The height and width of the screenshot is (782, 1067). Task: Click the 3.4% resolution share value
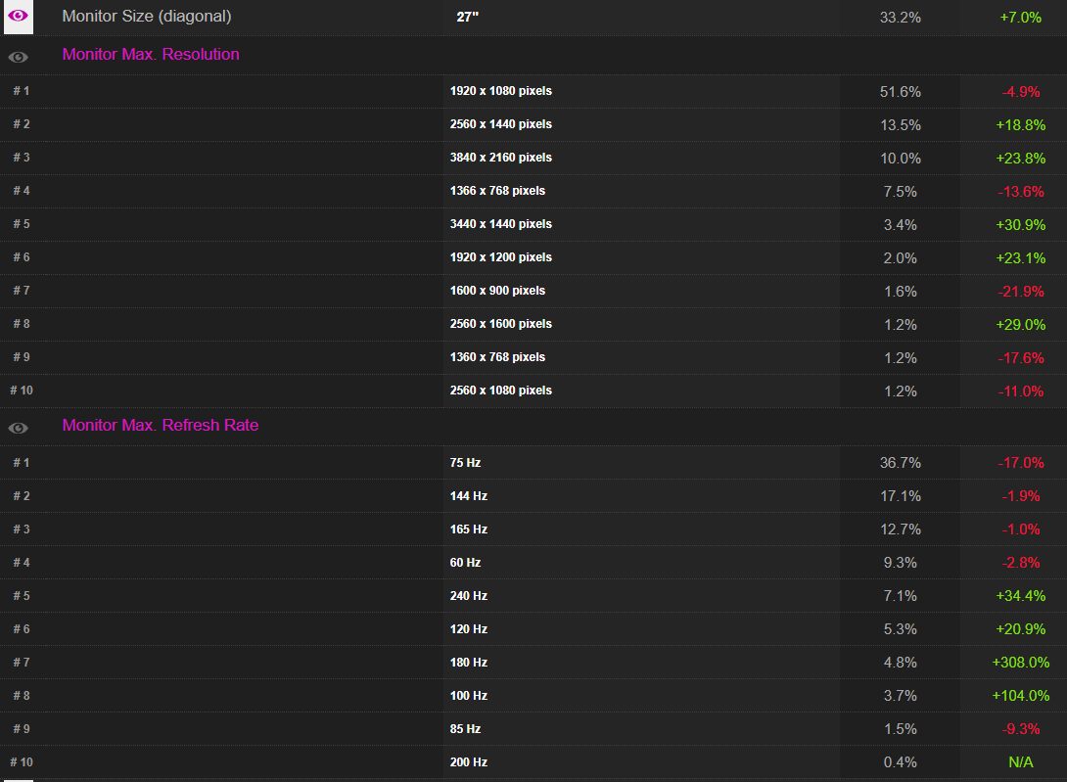(900, 225)
